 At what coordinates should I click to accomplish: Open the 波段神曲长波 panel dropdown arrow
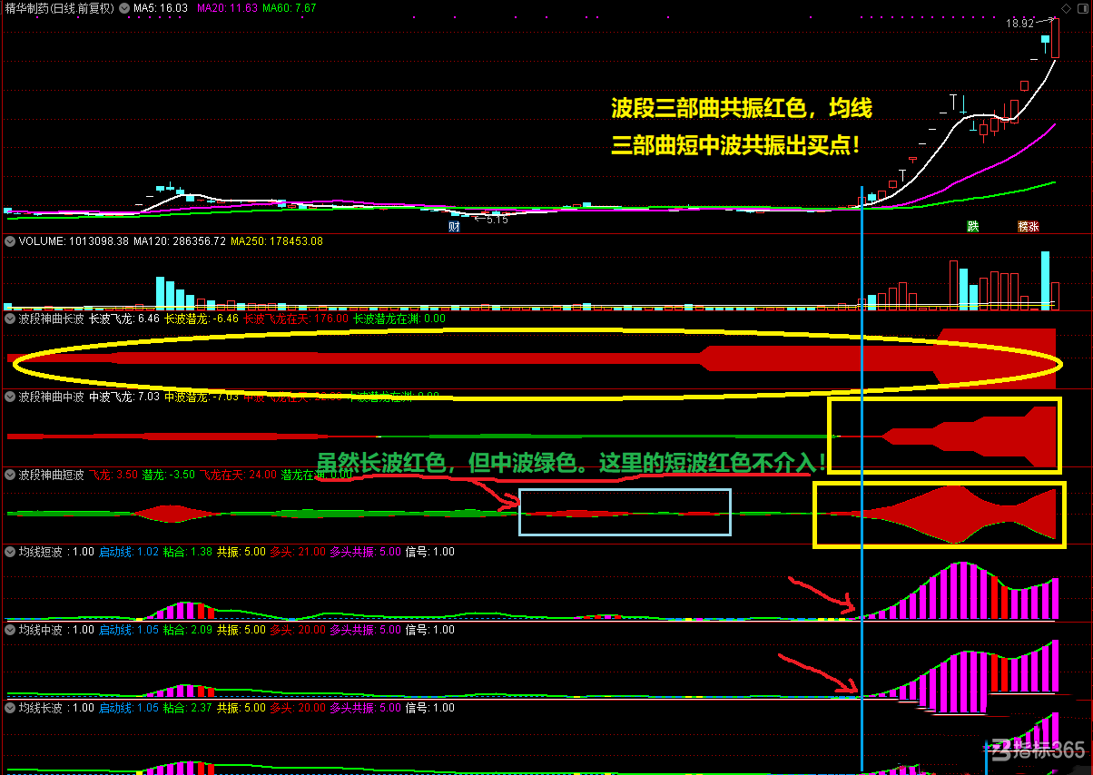[10, 319]
